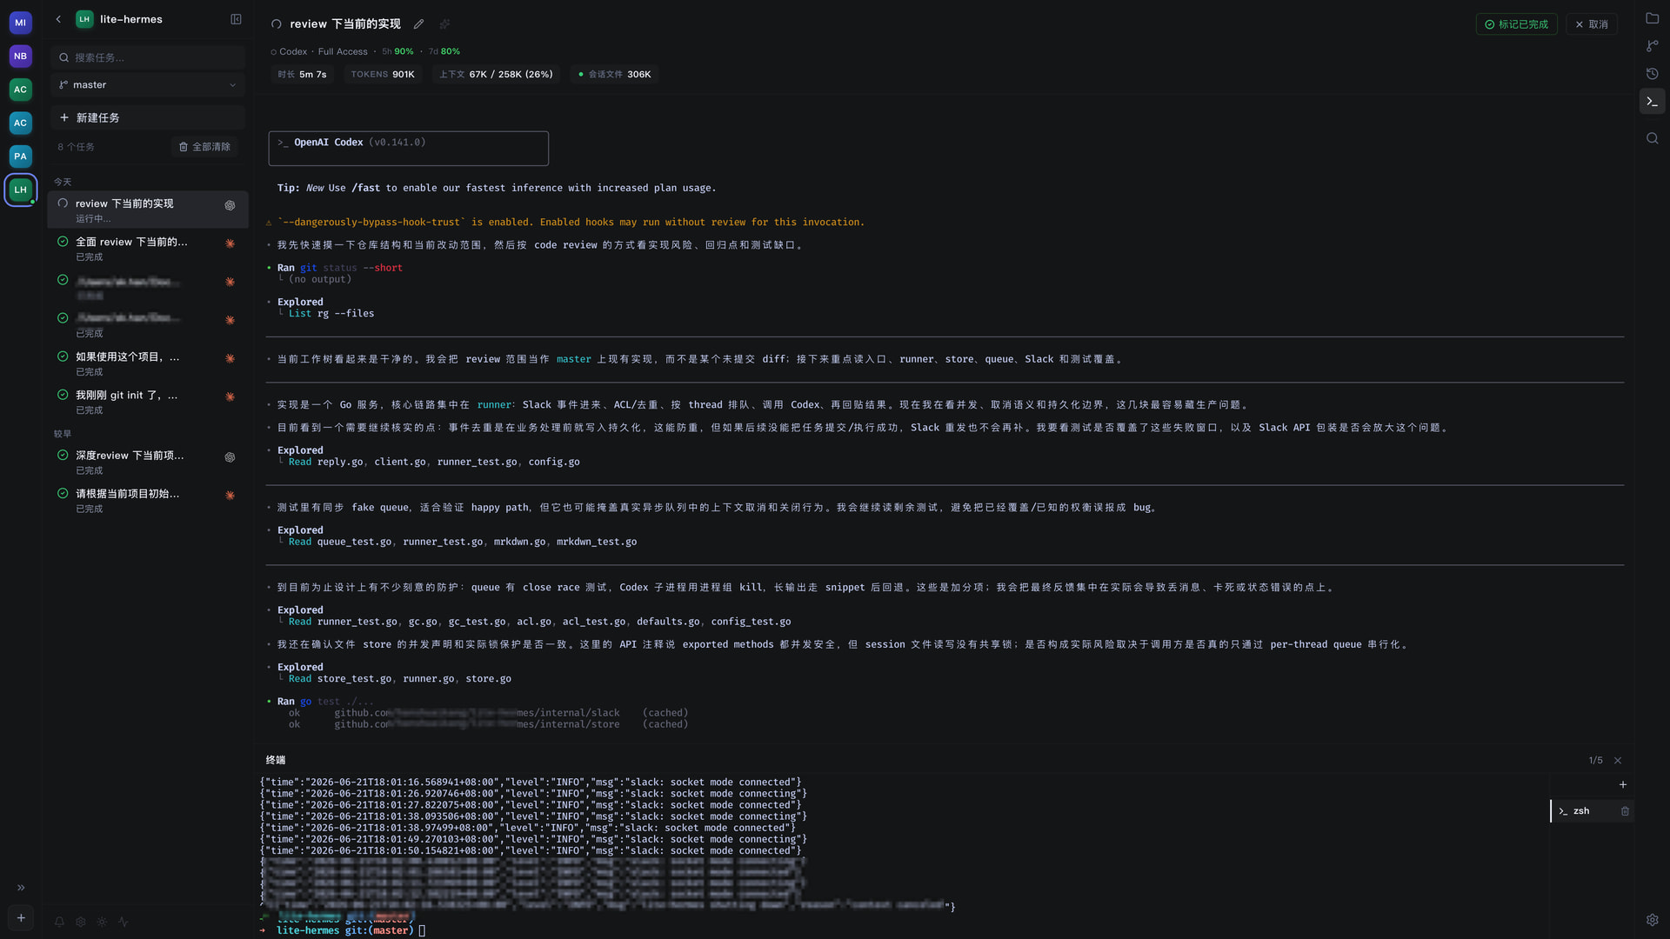
Task: Click the 会话文件 306K stat chip
Action: (x=614, y=75)
